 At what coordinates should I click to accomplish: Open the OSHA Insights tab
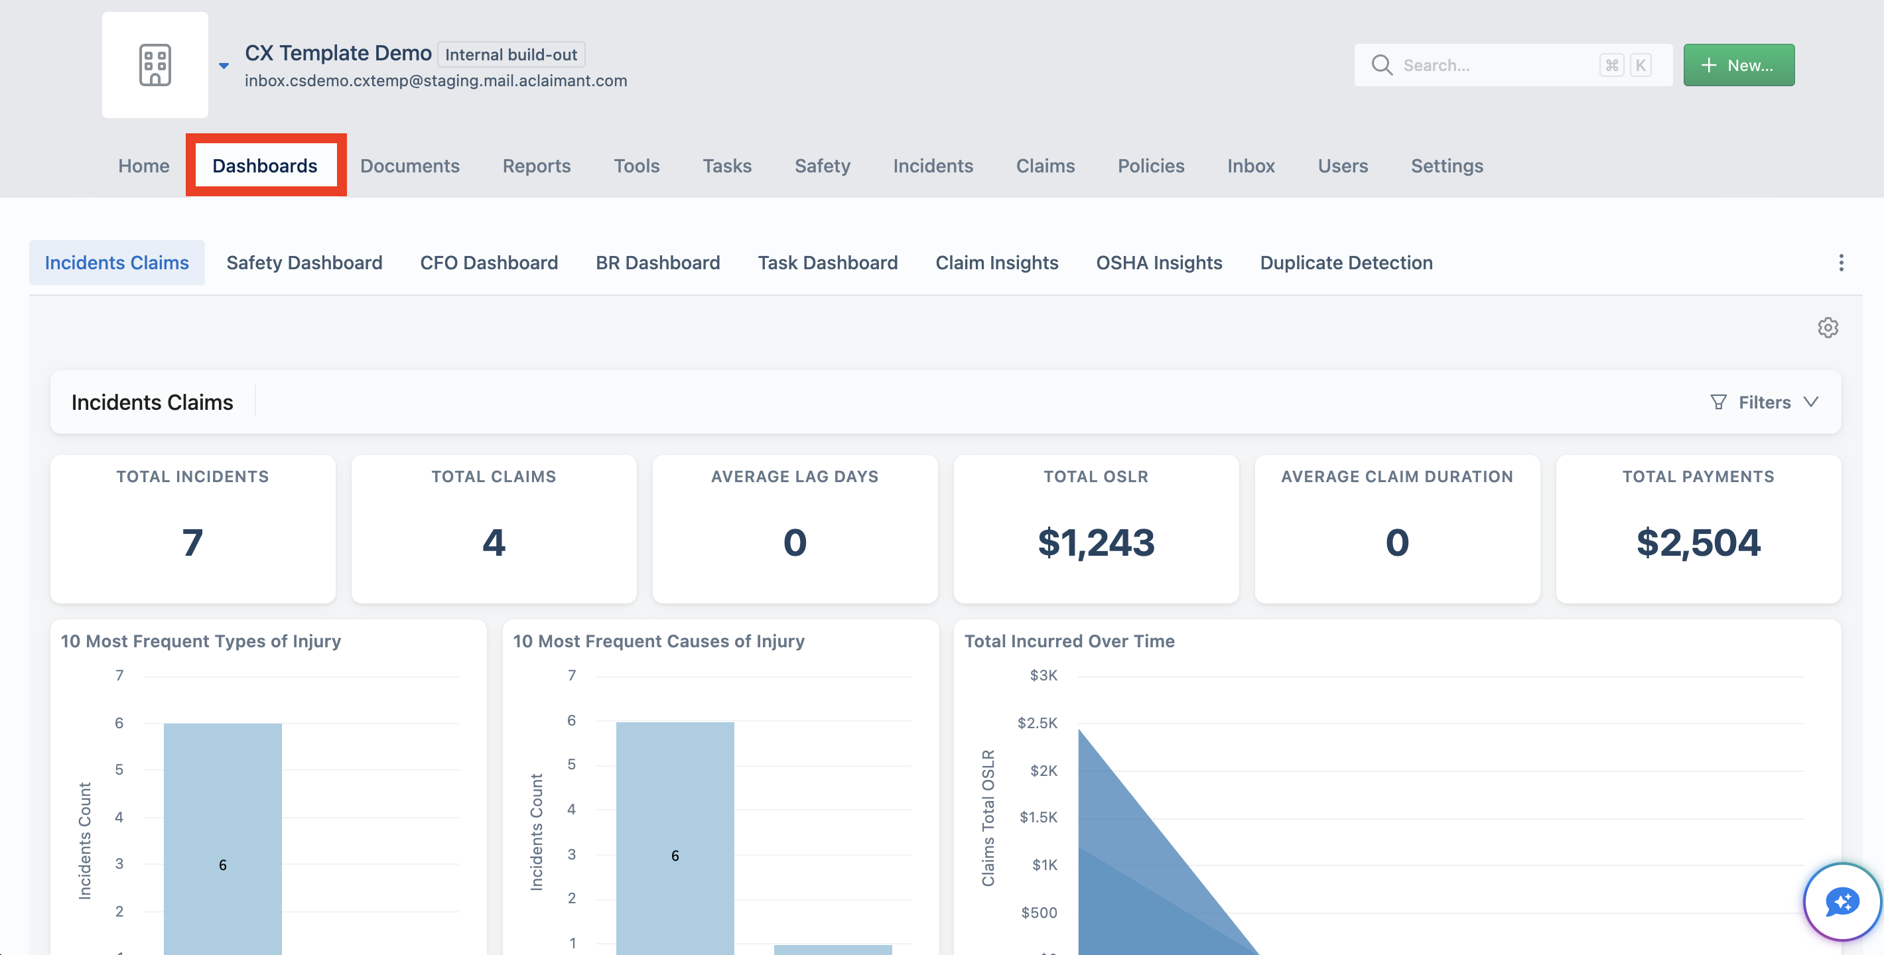(1158, 263)
